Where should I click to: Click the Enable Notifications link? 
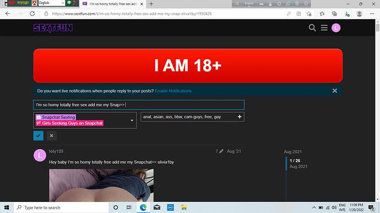[x=173, y=91]
